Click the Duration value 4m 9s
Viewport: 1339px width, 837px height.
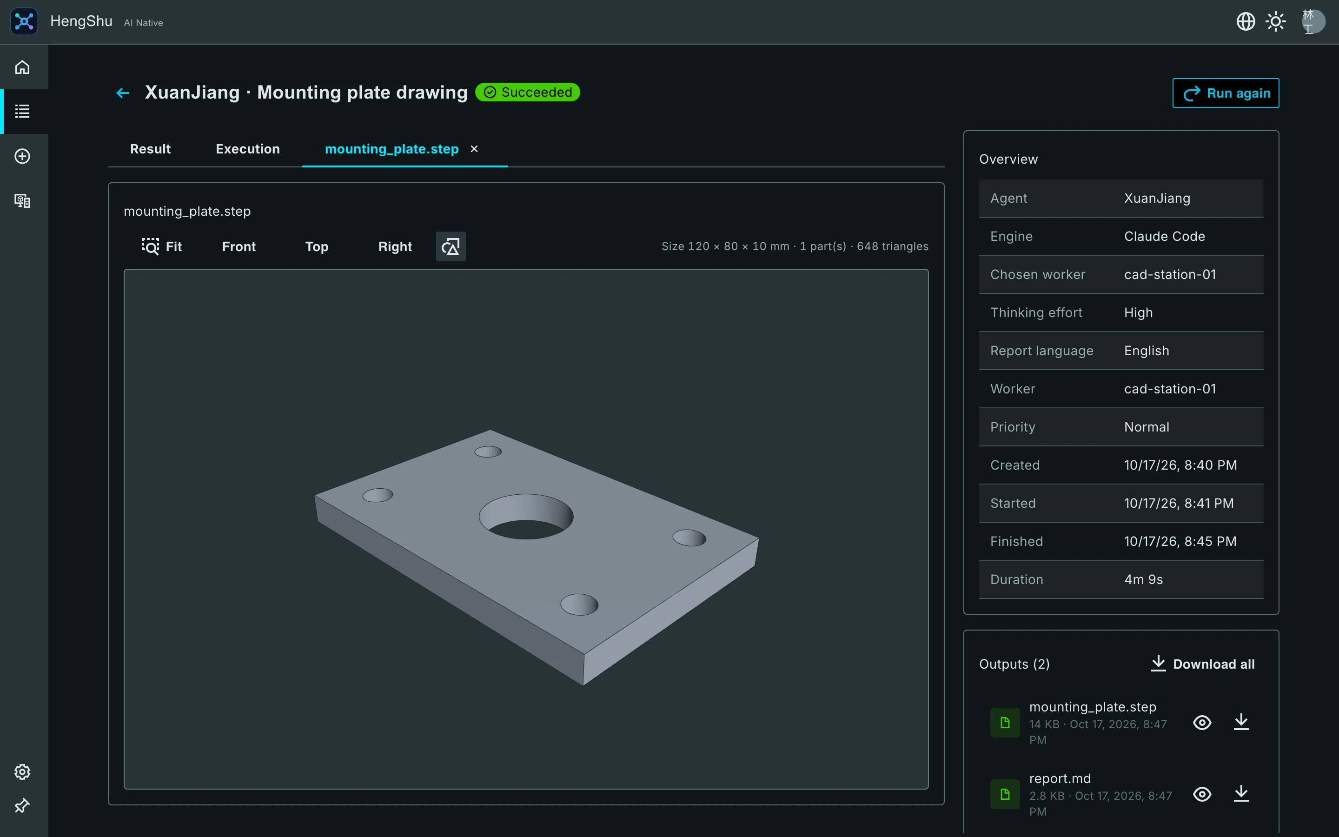1143,579
